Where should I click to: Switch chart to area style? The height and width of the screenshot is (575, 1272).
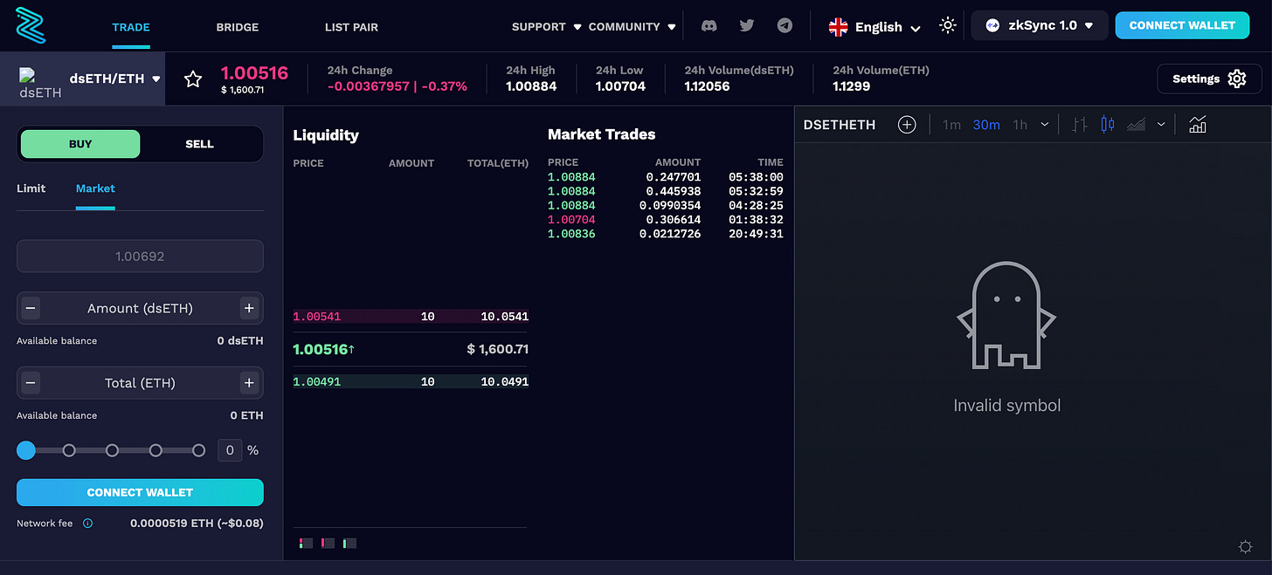[1136, 125]
